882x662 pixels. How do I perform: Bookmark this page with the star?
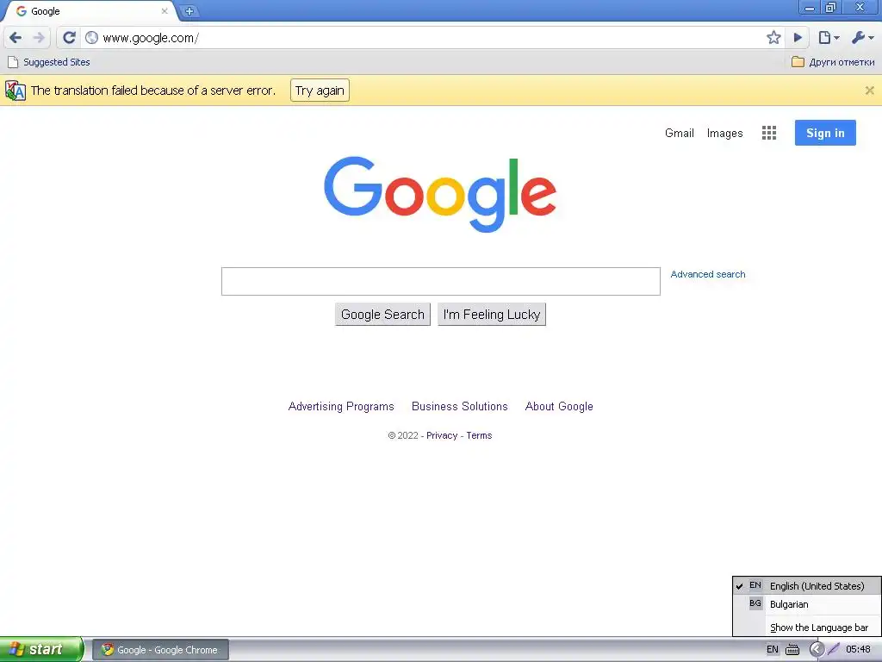[x=773, y=38]
